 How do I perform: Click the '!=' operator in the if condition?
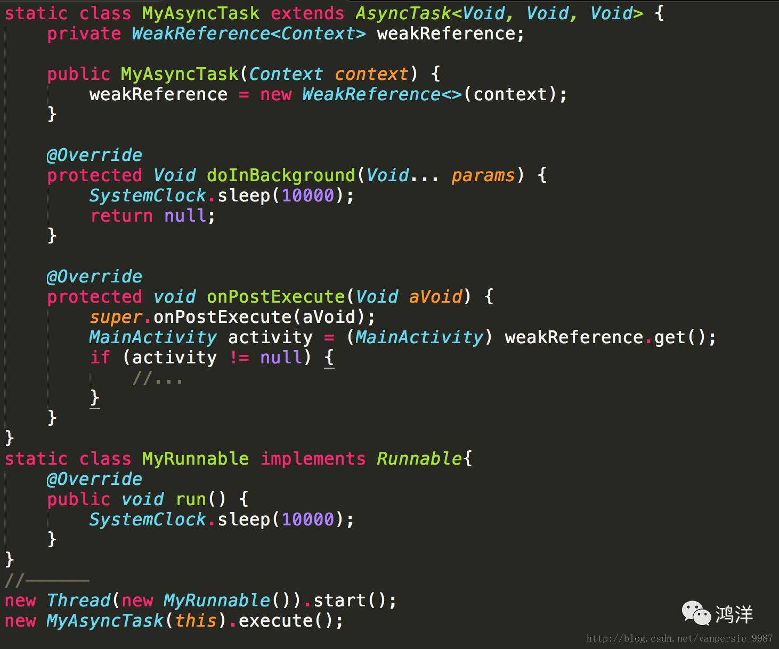pyautogui.click(x=239, y=358)
